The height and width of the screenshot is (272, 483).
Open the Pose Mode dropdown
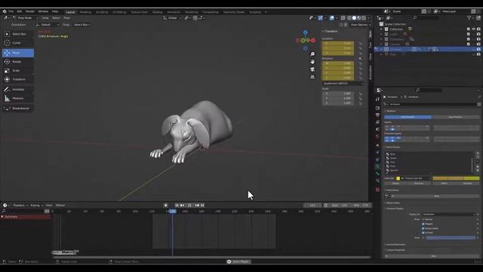tap(25, 18)
